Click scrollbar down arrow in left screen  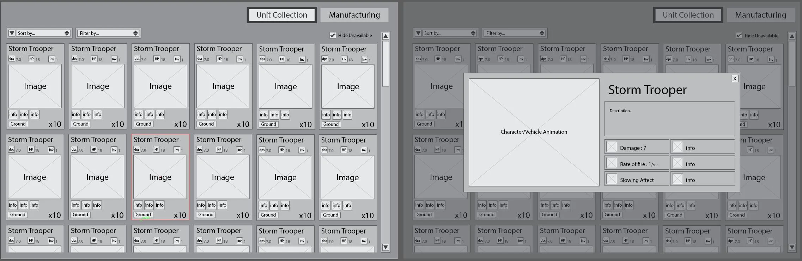386,248
